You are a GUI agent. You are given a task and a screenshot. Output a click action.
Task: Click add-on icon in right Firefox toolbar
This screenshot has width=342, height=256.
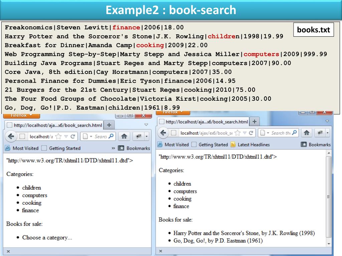point(320,133)
